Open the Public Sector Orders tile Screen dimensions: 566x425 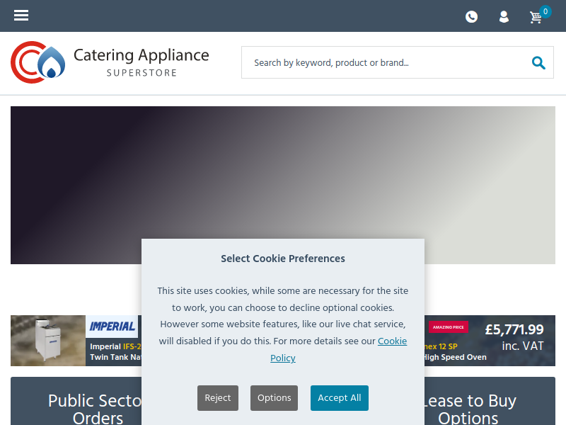click(x=76, y=401)
